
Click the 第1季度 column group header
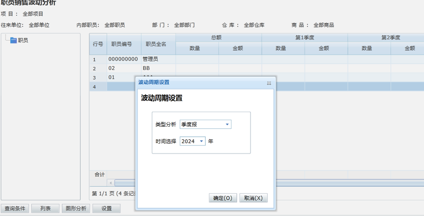pyautogui.click(x=305, y=38)
